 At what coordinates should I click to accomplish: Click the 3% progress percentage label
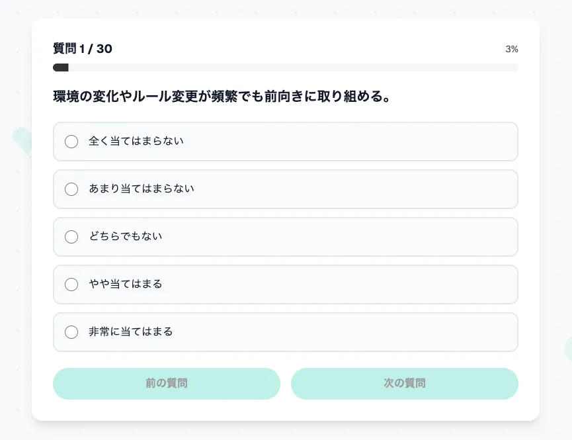click(x=512, y=48)
